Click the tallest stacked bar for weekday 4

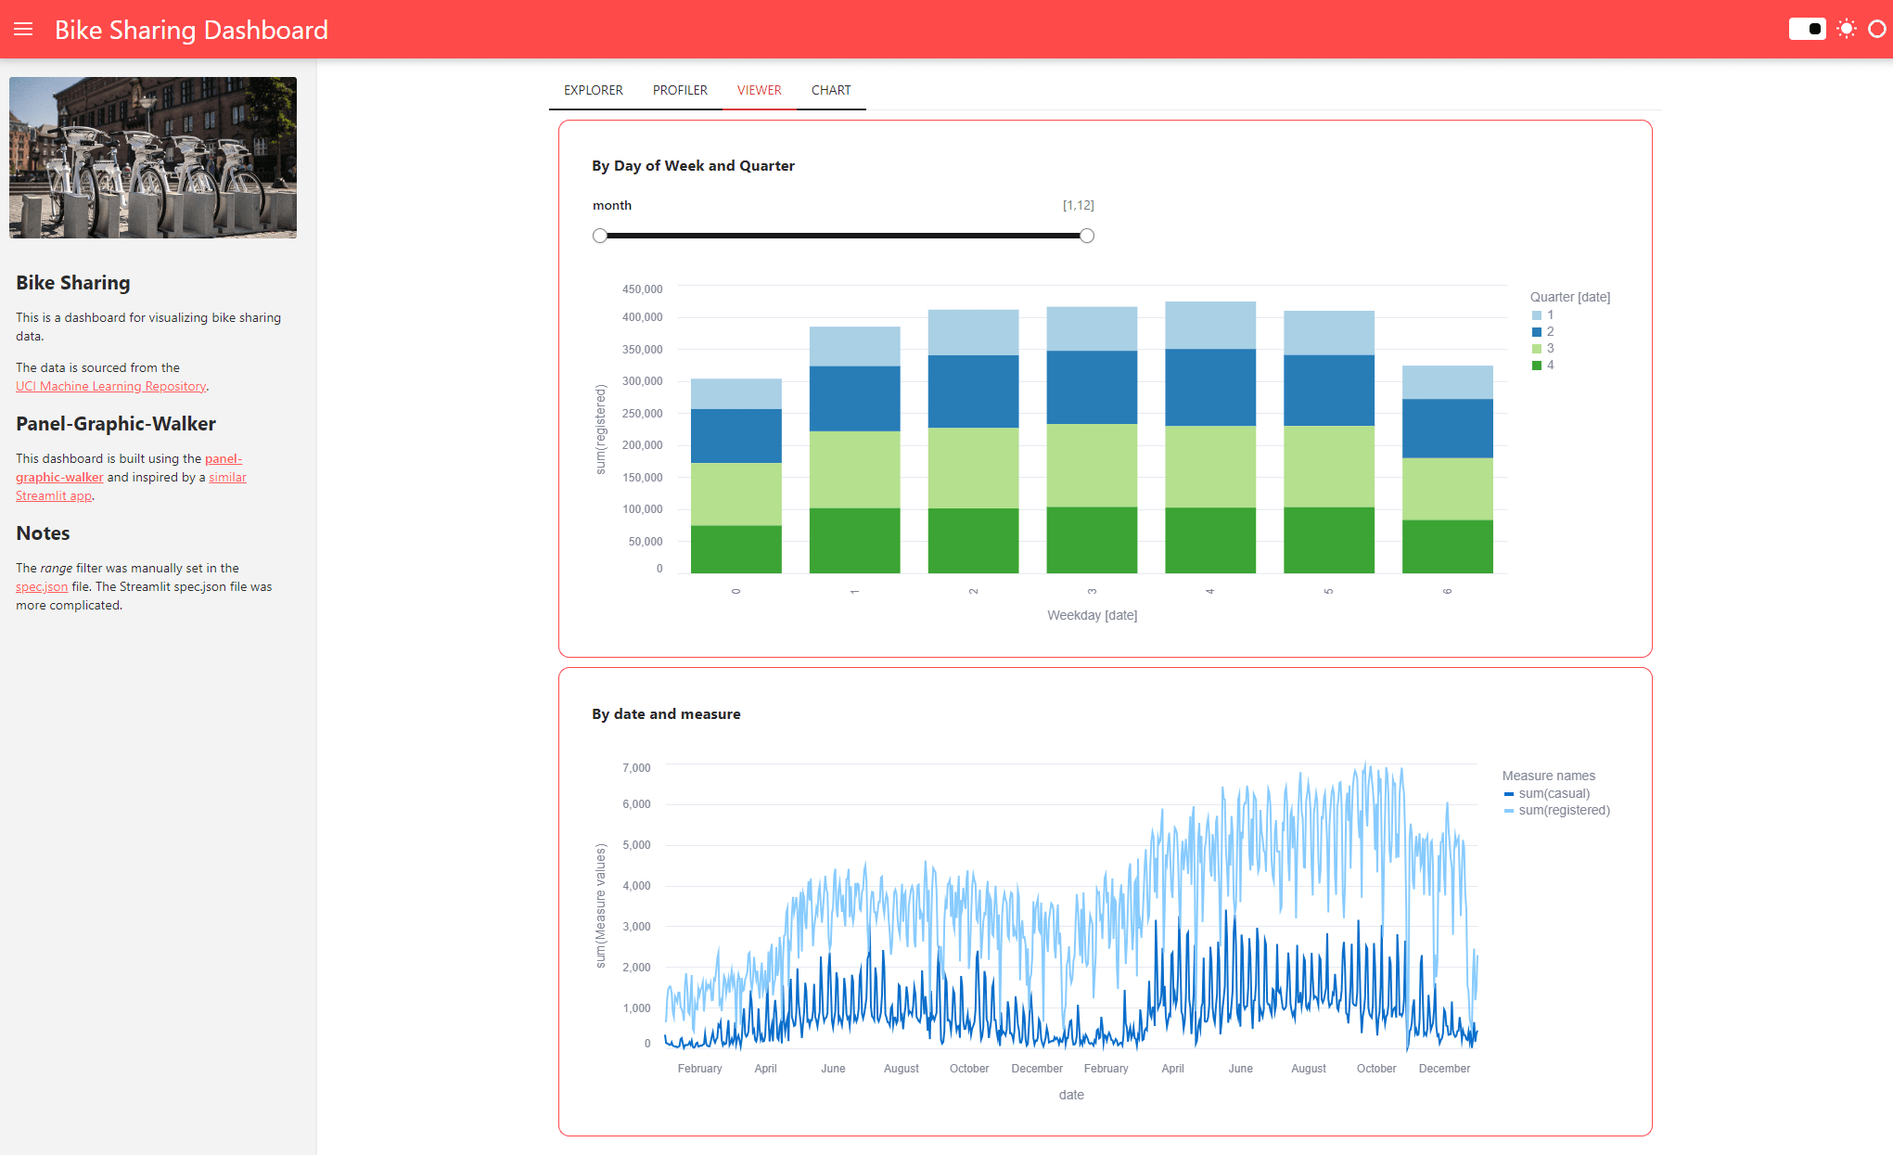click(x=1209, y=436)
